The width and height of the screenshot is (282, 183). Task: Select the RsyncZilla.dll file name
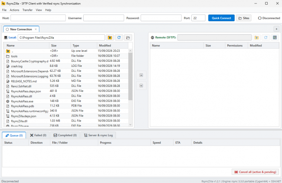pyautogui.click(x=19, y=121)
